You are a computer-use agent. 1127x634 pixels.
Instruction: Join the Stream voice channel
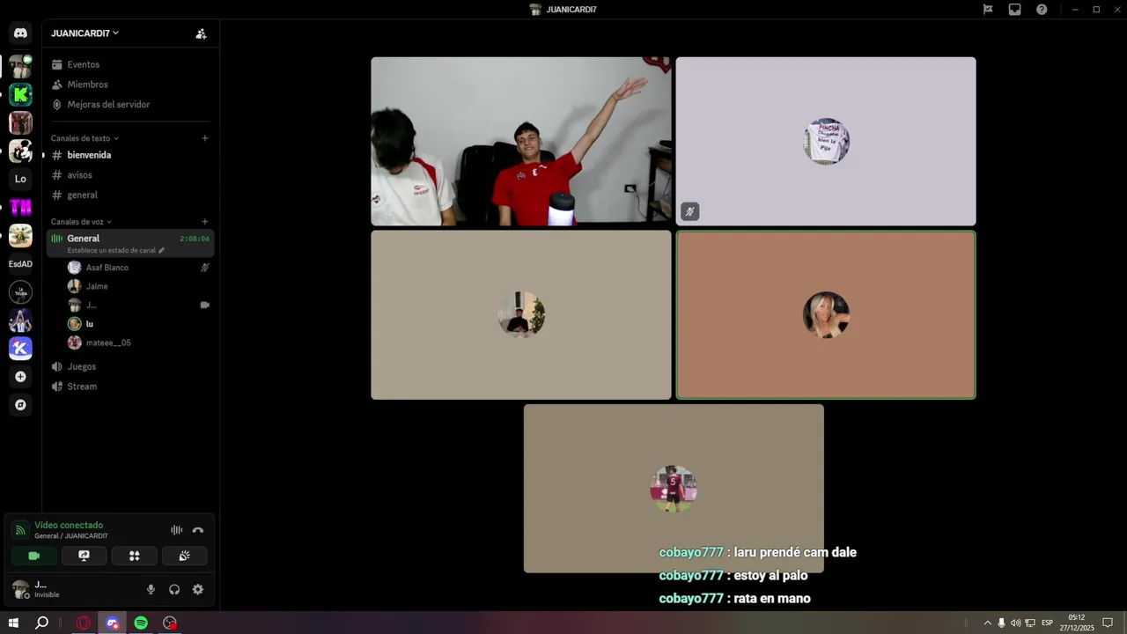(129, 387)
